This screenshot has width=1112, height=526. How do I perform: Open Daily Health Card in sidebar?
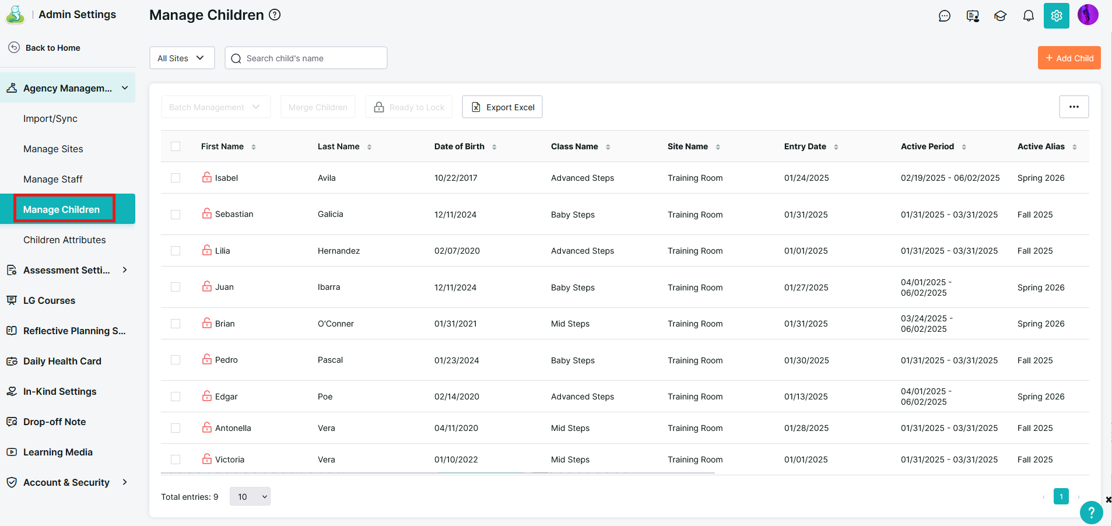click(x=62, y=361)
